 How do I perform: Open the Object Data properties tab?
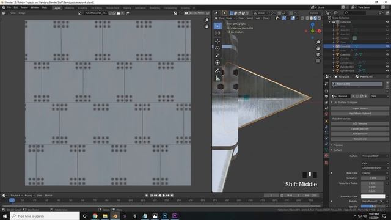point(326,150)
